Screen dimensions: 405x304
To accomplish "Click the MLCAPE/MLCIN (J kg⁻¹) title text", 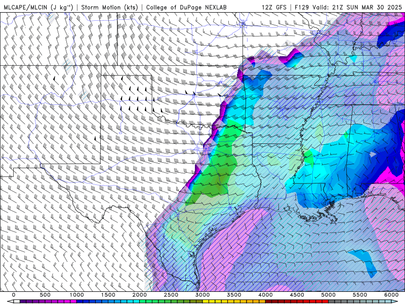I will (38, 7).
